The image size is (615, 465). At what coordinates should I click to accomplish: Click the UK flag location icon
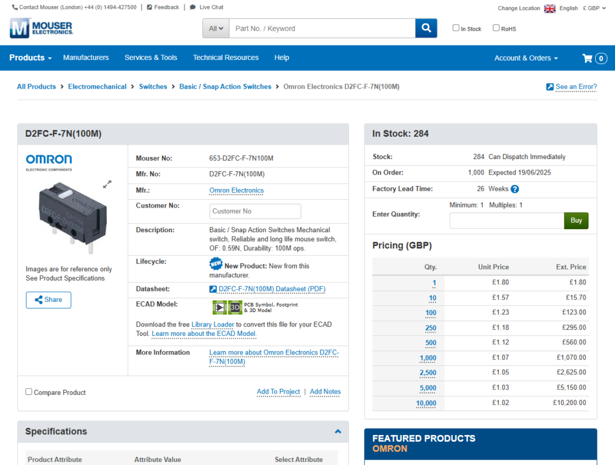[x=550, y=8]
